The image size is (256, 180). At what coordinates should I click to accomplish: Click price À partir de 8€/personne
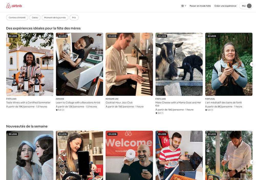point(219,107)
